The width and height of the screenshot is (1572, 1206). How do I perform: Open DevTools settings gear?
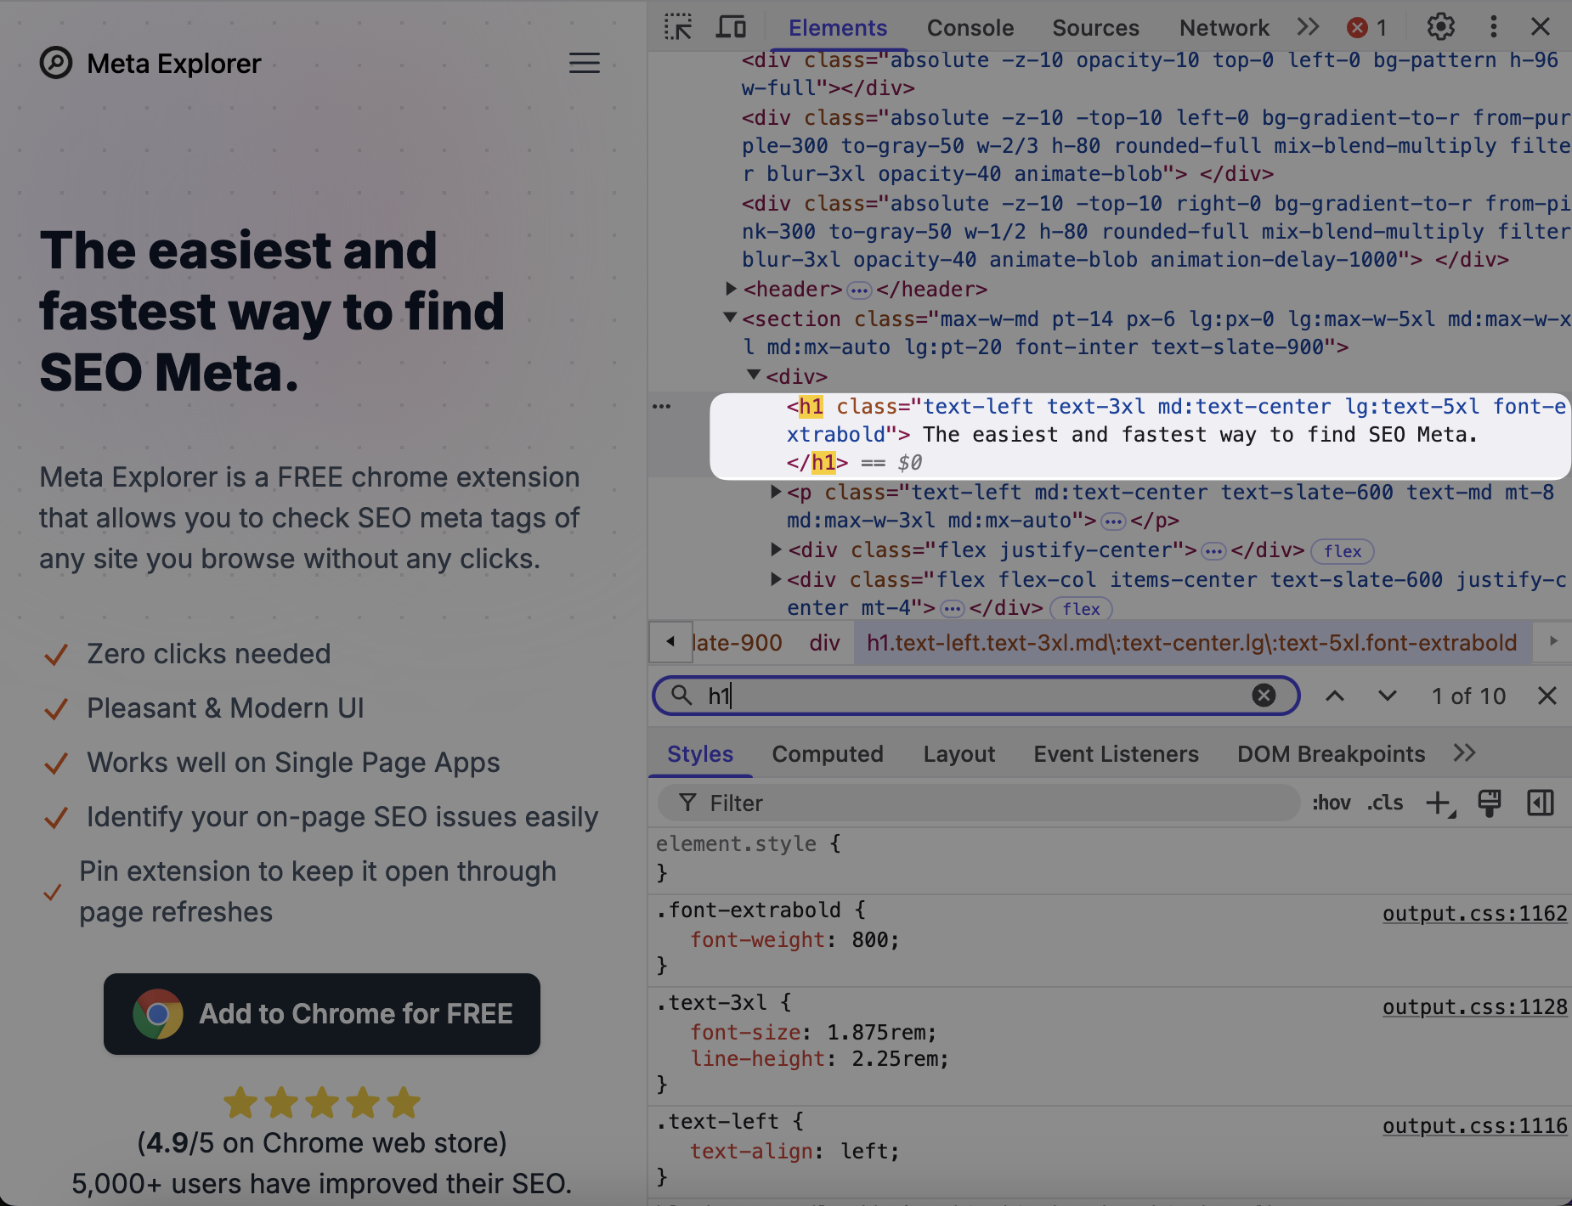click(x=1441, y=27)
